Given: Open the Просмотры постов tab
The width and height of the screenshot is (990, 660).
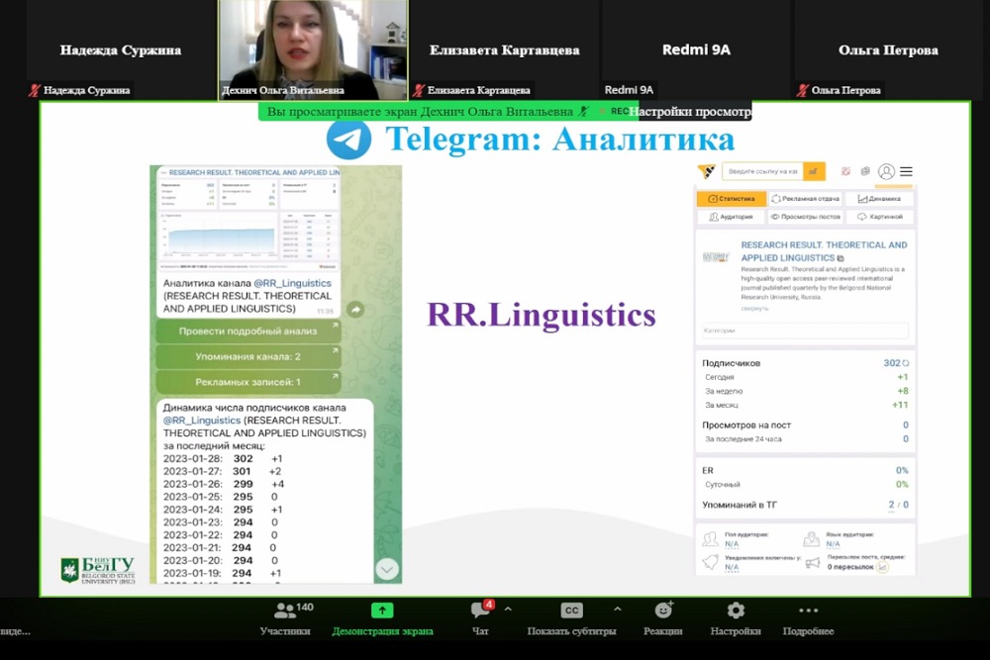Looking at the screenshot, I should coord(806,217).
